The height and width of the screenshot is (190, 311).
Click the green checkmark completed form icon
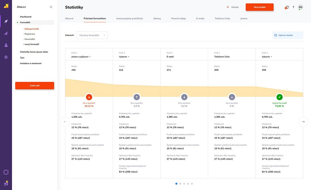pyautogui.click(x=279, y=97)
